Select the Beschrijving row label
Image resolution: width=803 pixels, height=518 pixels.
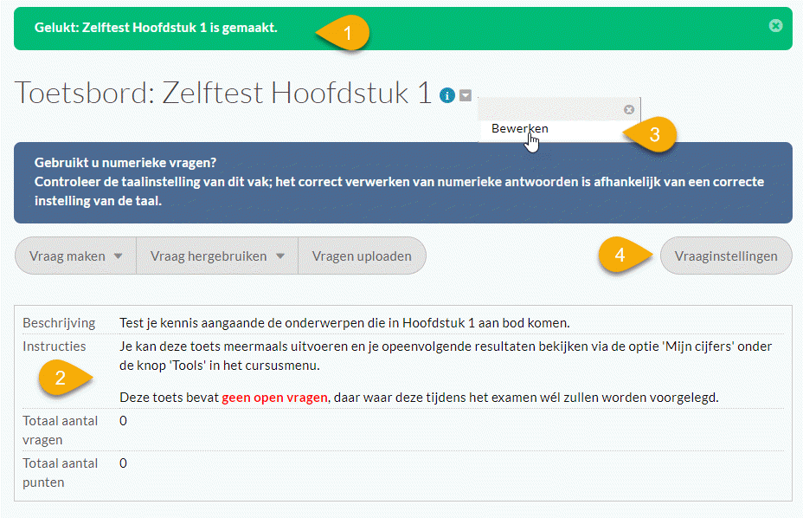coord(59,323)
